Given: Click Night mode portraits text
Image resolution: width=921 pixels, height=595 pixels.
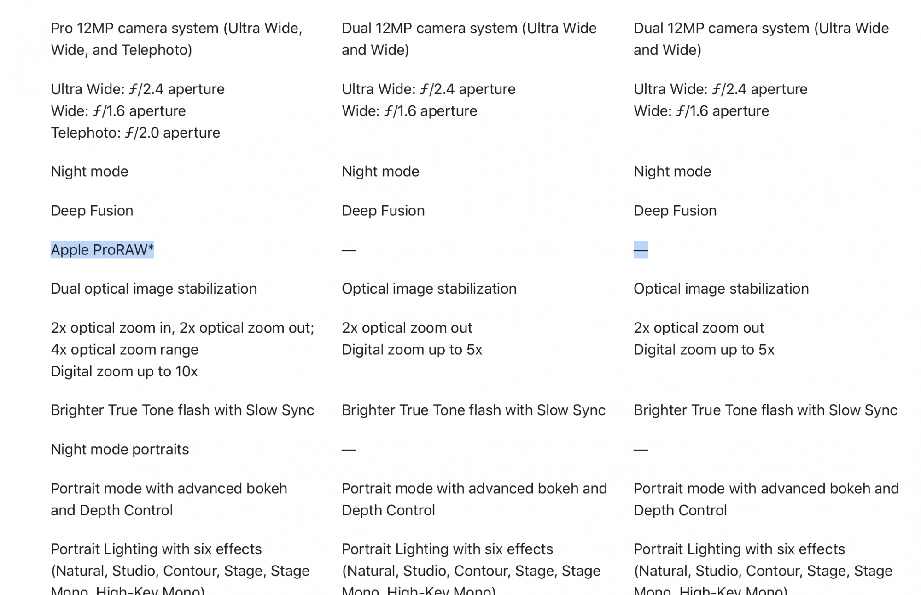Looking at the screenshot, I should point(120,450).
